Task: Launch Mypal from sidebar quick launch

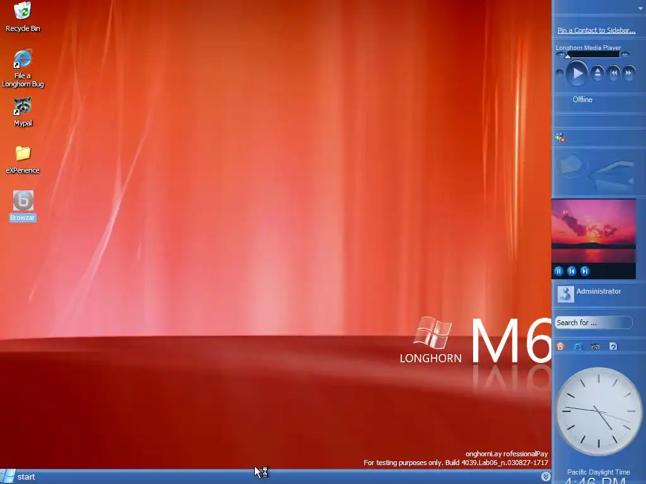Action: tap(596, 347)
